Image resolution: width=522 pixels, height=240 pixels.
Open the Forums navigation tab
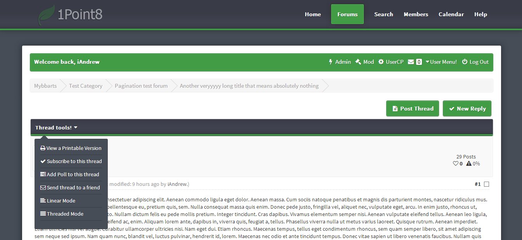(347, 14)
